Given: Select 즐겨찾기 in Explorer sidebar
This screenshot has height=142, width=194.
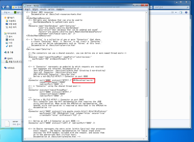Looking at the screenshot, I should (11, 18).
